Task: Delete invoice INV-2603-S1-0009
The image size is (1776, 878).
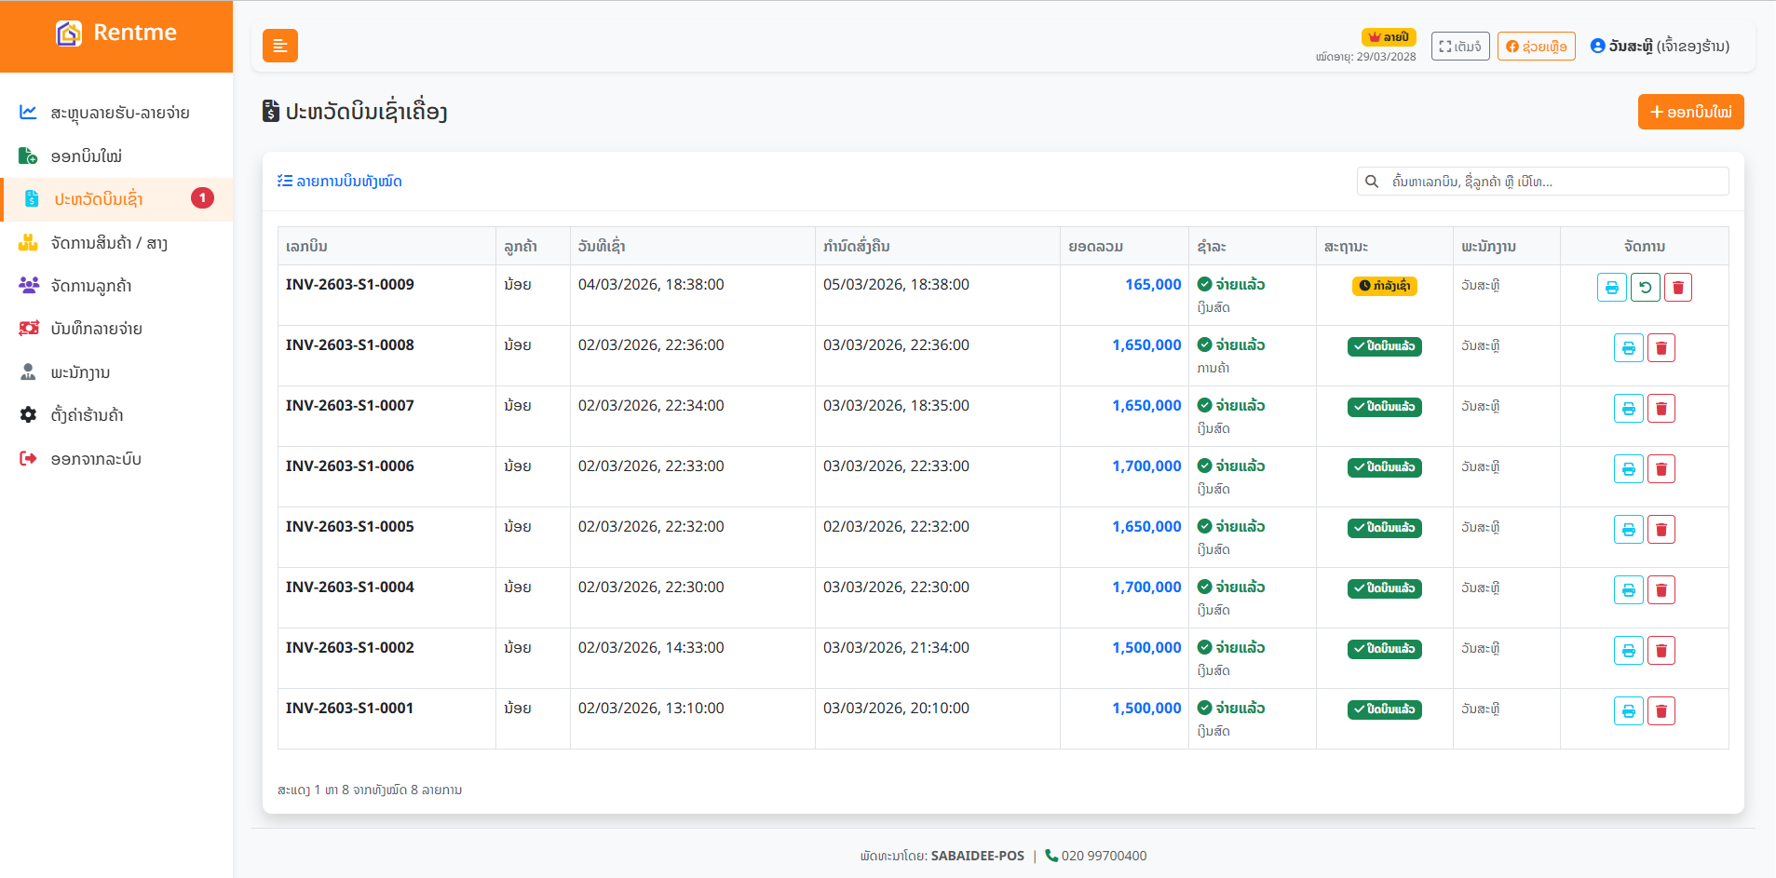Action: [1677, 288]
